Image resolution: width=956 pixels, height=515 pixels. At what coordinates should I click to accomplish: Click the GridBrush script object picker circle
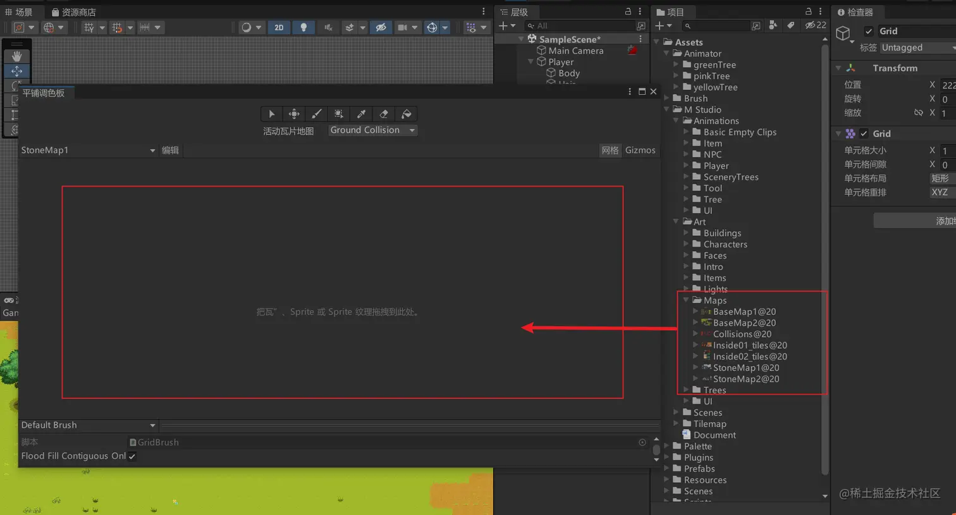pos(642,442)
